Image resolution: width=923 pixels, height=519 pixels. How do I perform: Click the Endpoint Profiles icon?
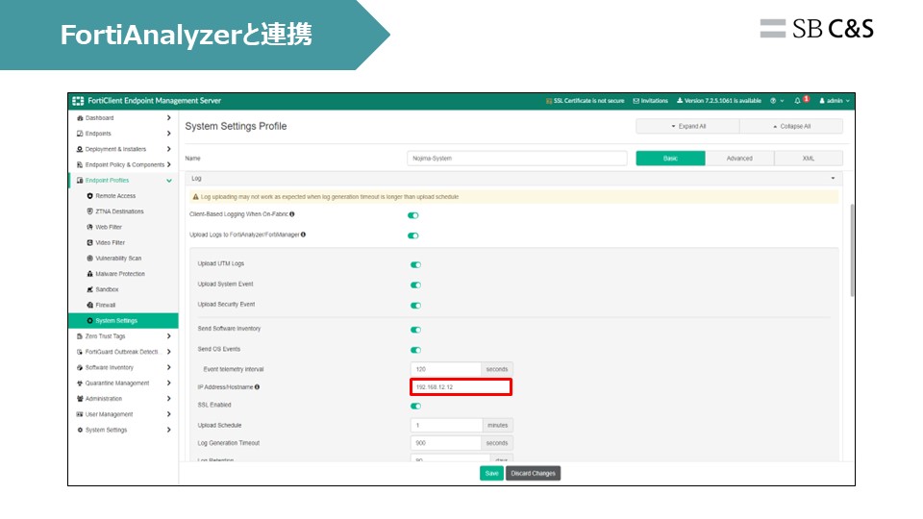tap(80, 181)
